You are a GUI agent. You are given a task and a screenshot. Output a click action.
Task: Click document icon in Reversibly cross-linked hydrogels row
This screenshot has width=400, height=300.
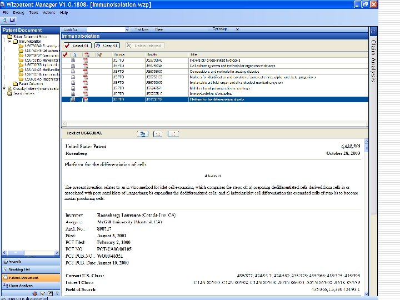[x=73, y=60]
